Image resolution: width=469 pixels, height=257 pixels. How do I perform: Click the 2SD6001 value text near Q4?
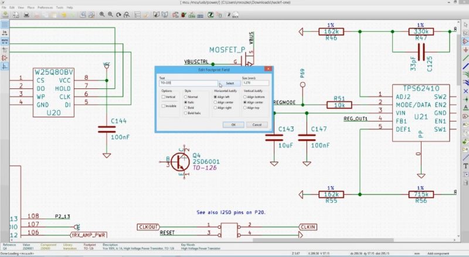pos(206,162)
